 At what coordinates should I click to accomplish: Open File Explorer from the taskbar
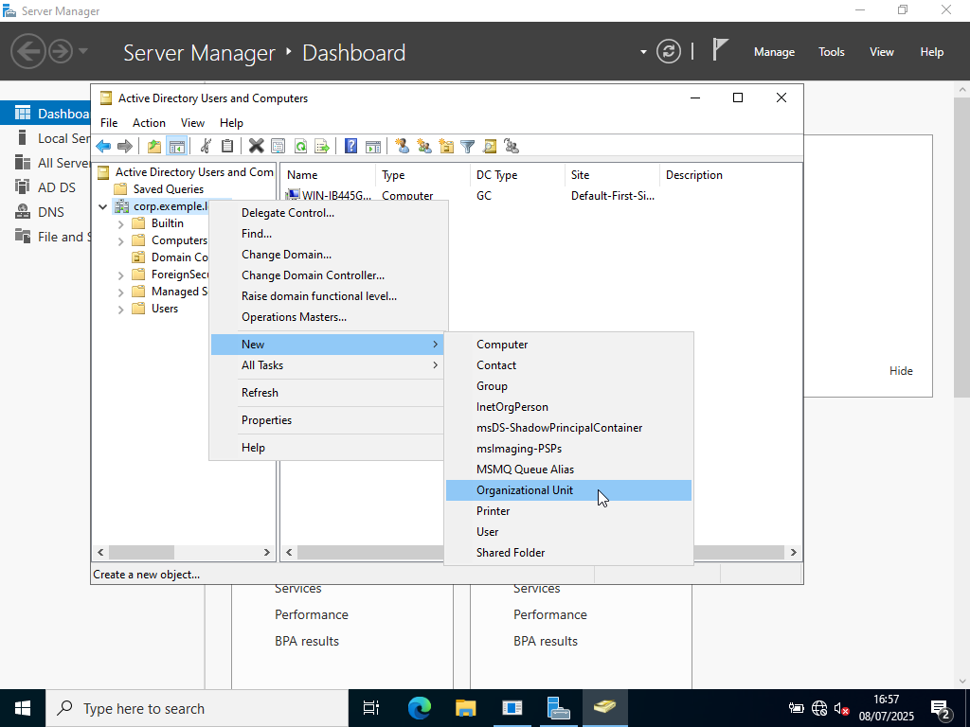[x=465, y=708]
